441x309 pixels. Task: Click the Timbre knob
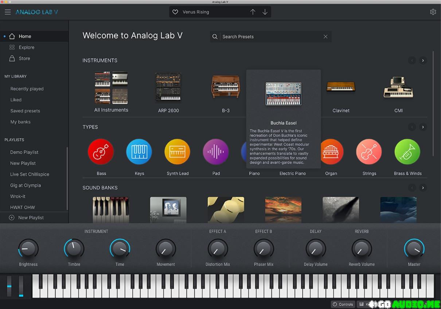pos(74,249)
